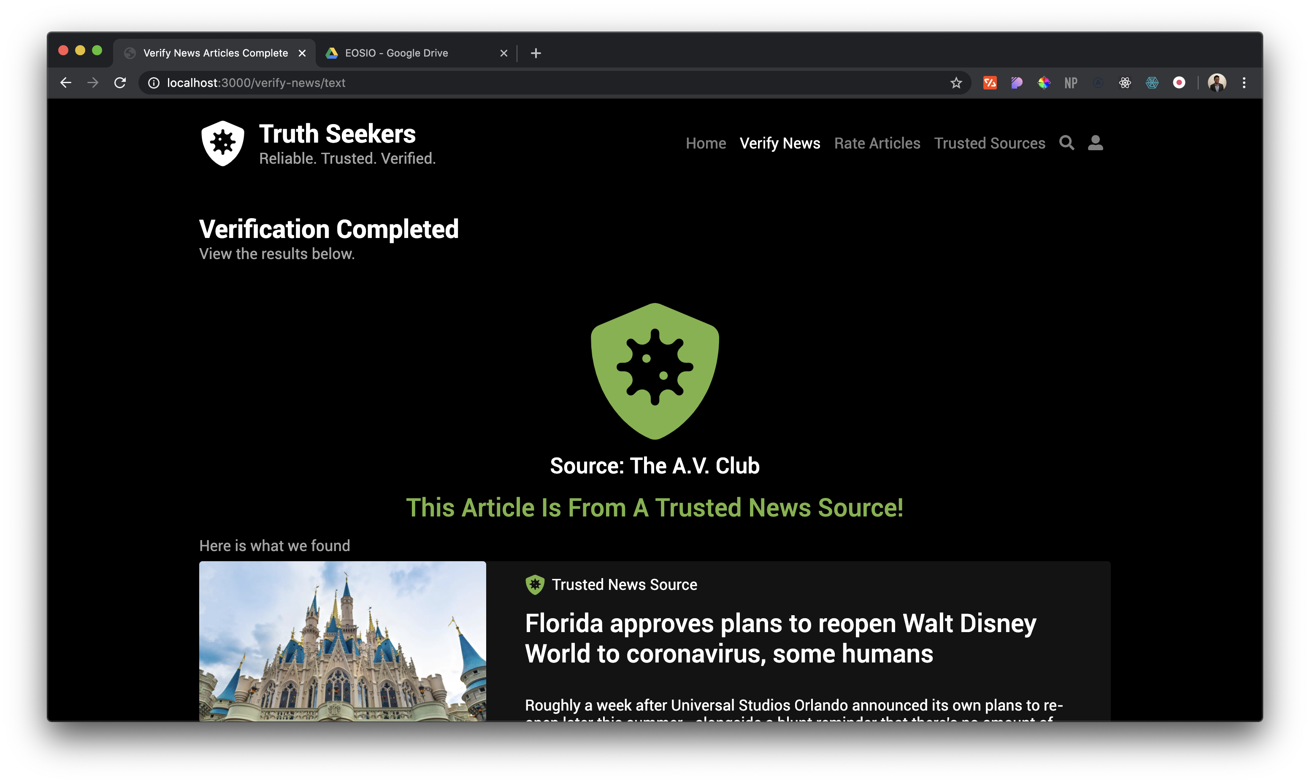Open the Chrome three-dot menu

1244,83
